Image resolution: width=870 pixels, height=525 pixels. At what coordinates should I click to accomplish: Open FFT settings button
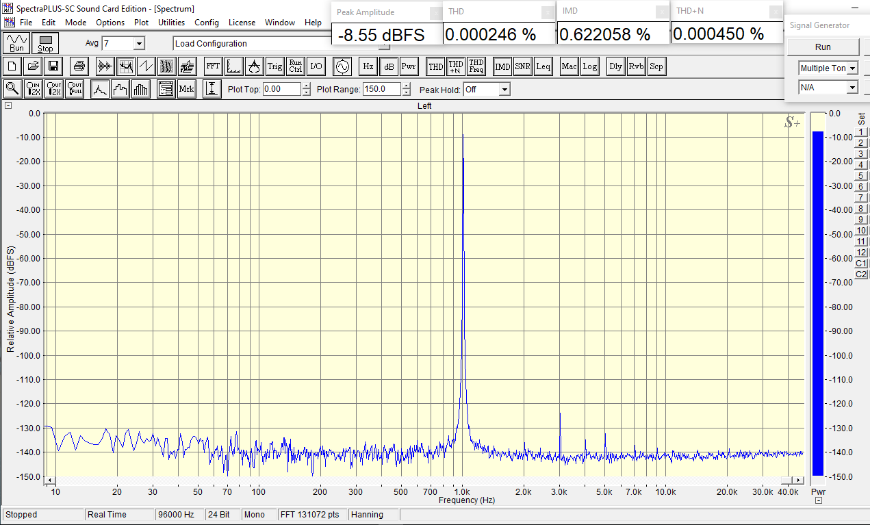(x=213, y=66)
